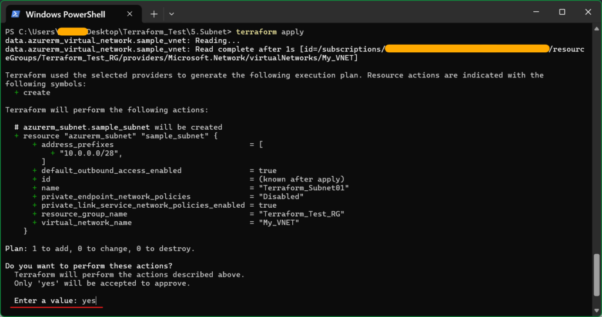The image size is (602, 317).
Task: Click the 'Enter a value: yes' input line
Action: pos(55,301)
